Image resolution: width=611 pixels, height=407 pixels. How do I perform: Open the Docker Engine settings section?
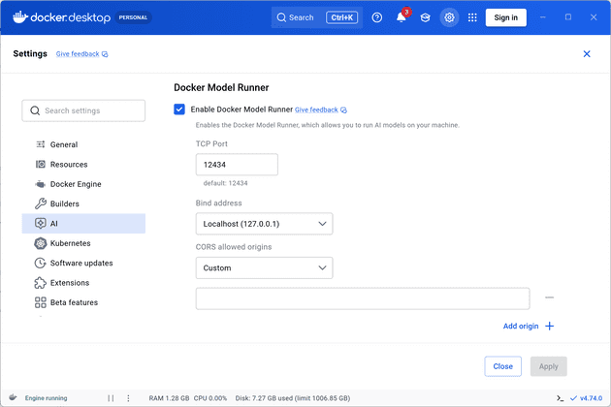coord(83,184)
